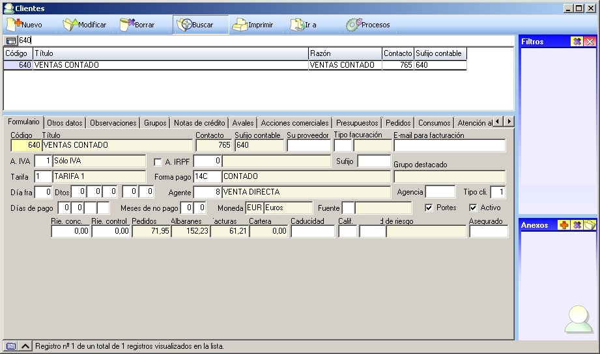Click the Buscar toolbar button
The image size is (600, 354).
(201, 25)
